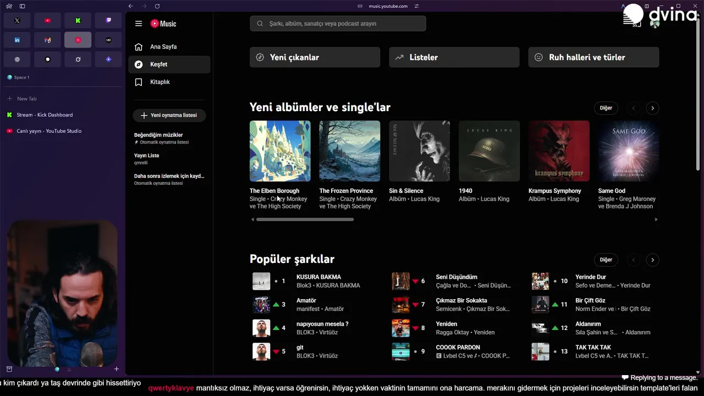Screen dimensions: 704x396
Task: Open napıyosun mesela ? song title
Action: click(322, 324)
